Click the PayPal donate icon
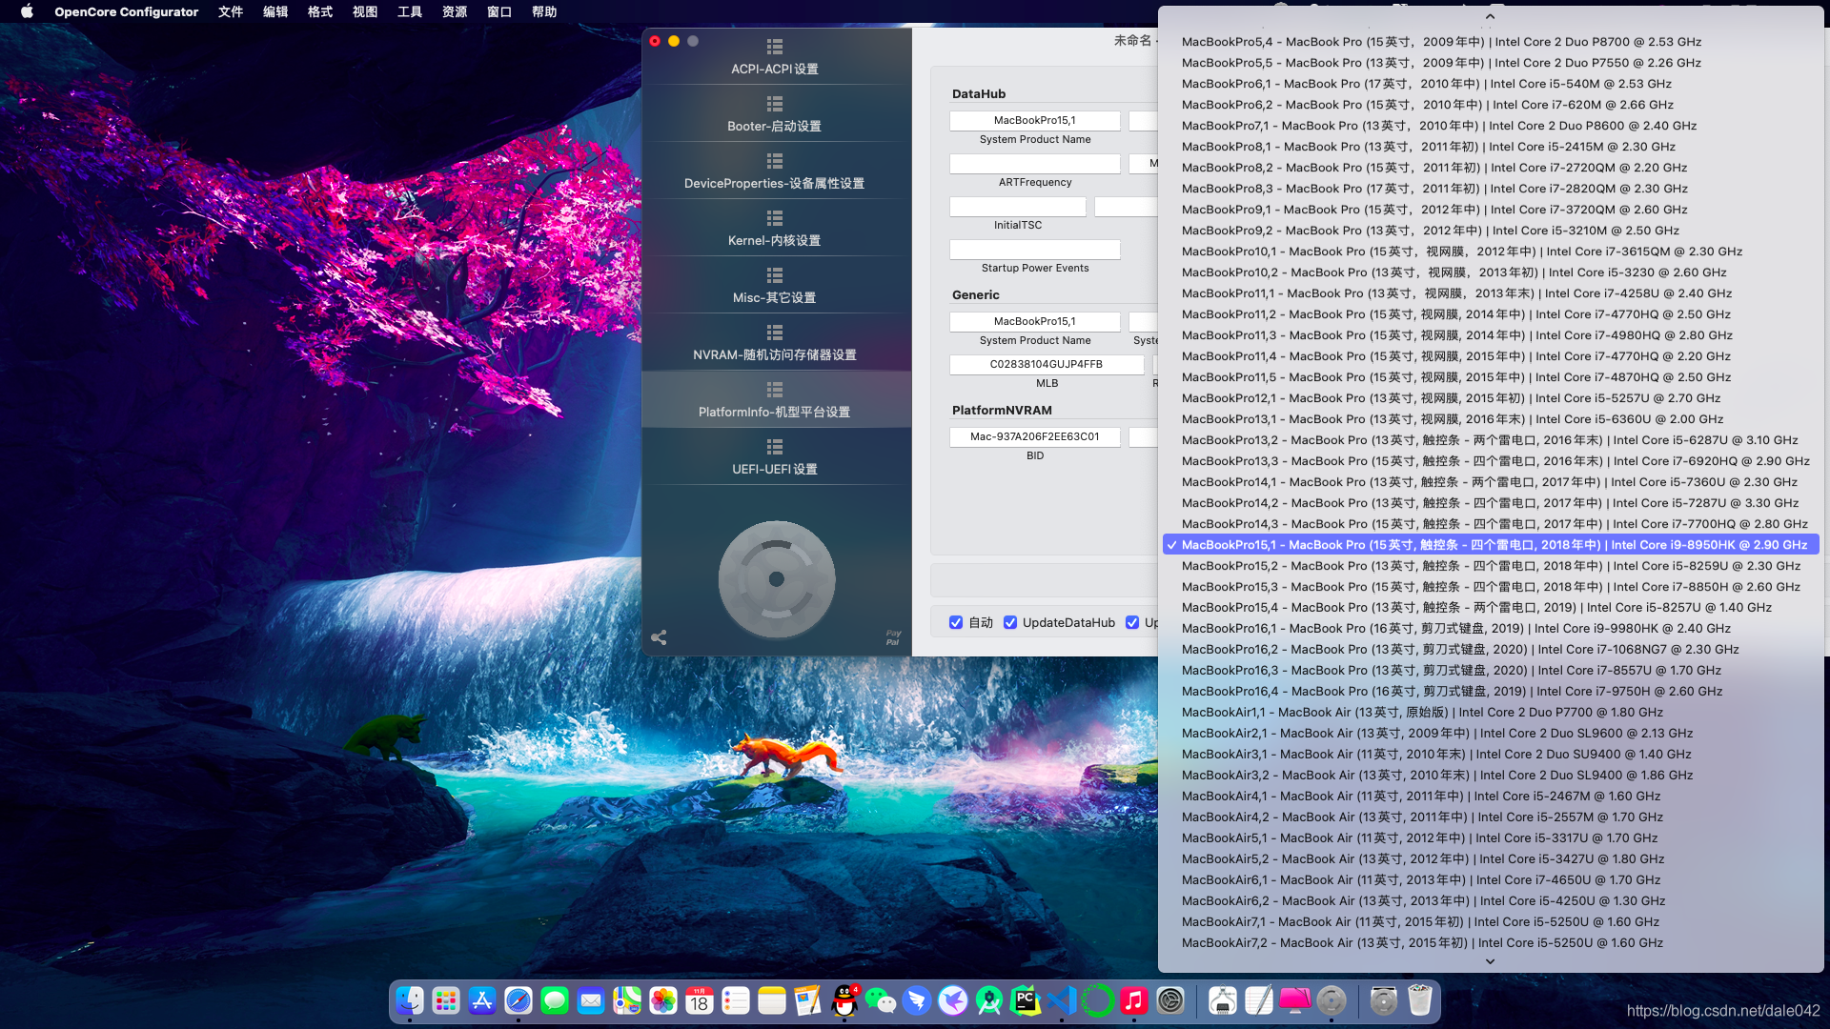 coord(893,637)
